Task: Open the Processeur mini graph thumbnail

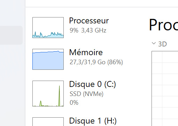Action: [48, 28]
